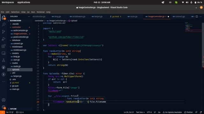Click the Go 1.17 version indicator

pyautogui.click(x=10, y=112)
